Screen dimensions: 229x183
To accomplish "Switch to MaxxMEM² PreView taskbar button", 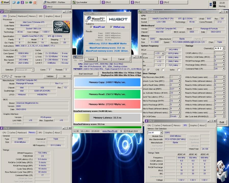I will pos(57,2).
